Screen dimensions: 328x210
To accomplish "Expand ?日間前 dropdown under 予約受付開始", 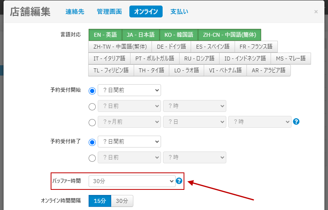I will [129, 90].
